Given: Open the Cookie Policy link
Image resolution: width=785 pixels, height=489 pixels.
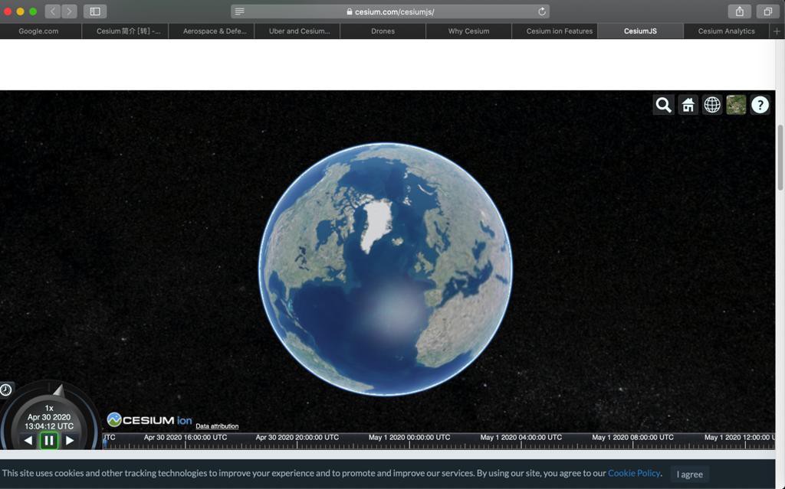Looking at the screenshot, I should pyautogui.click(x=634, y=473).
